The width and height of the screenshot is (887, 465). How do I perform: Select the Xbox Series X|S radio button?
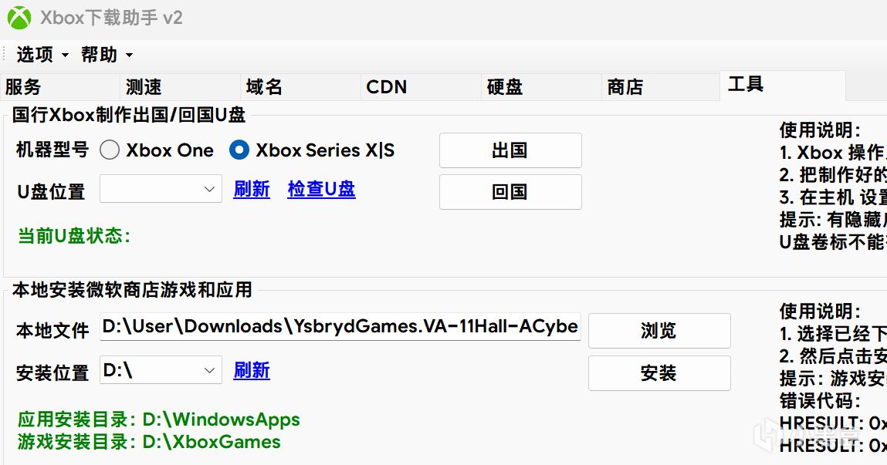pyautogui.click(x=239, y=150)
